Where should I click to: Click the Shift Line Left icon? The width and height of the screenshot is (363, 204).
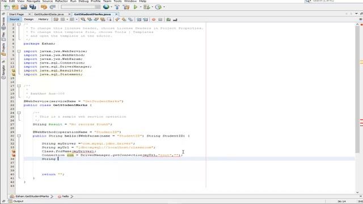[139, 20]
